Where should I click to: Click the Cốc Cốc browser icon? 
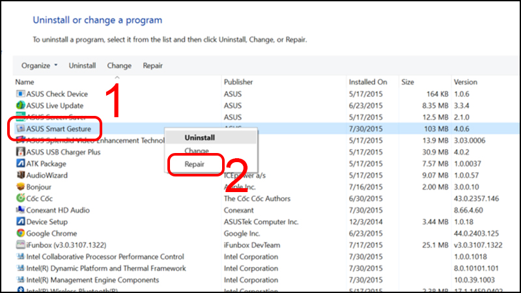20,199
